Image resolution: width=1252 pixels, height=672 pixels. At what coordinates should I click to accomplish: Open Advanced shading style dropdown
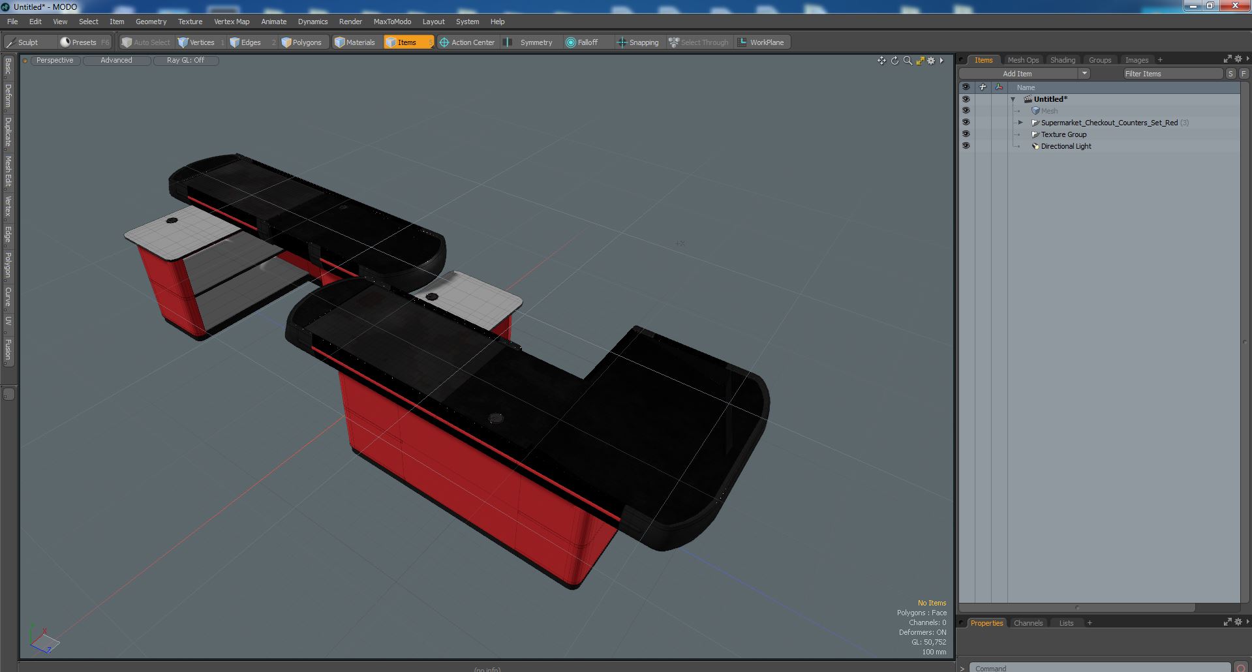coord(116,60)
